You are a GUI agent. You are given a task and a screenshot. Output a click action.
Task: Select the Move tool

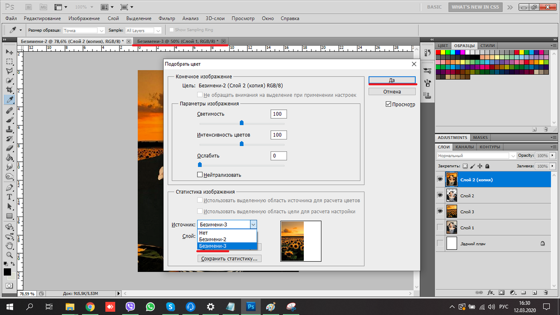click(x=9, y=51)
